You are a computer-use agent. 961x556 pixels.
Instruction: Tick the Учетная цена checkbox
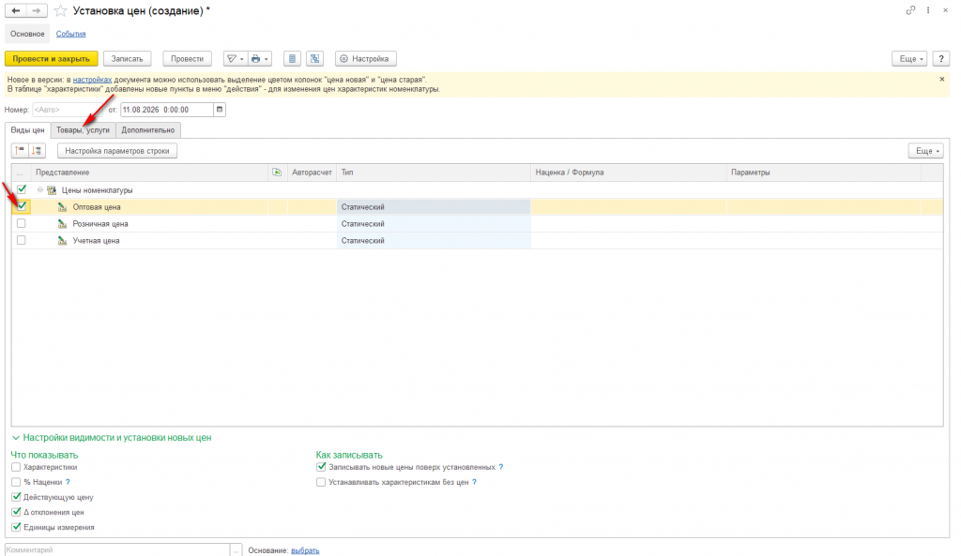click(22, 241)
